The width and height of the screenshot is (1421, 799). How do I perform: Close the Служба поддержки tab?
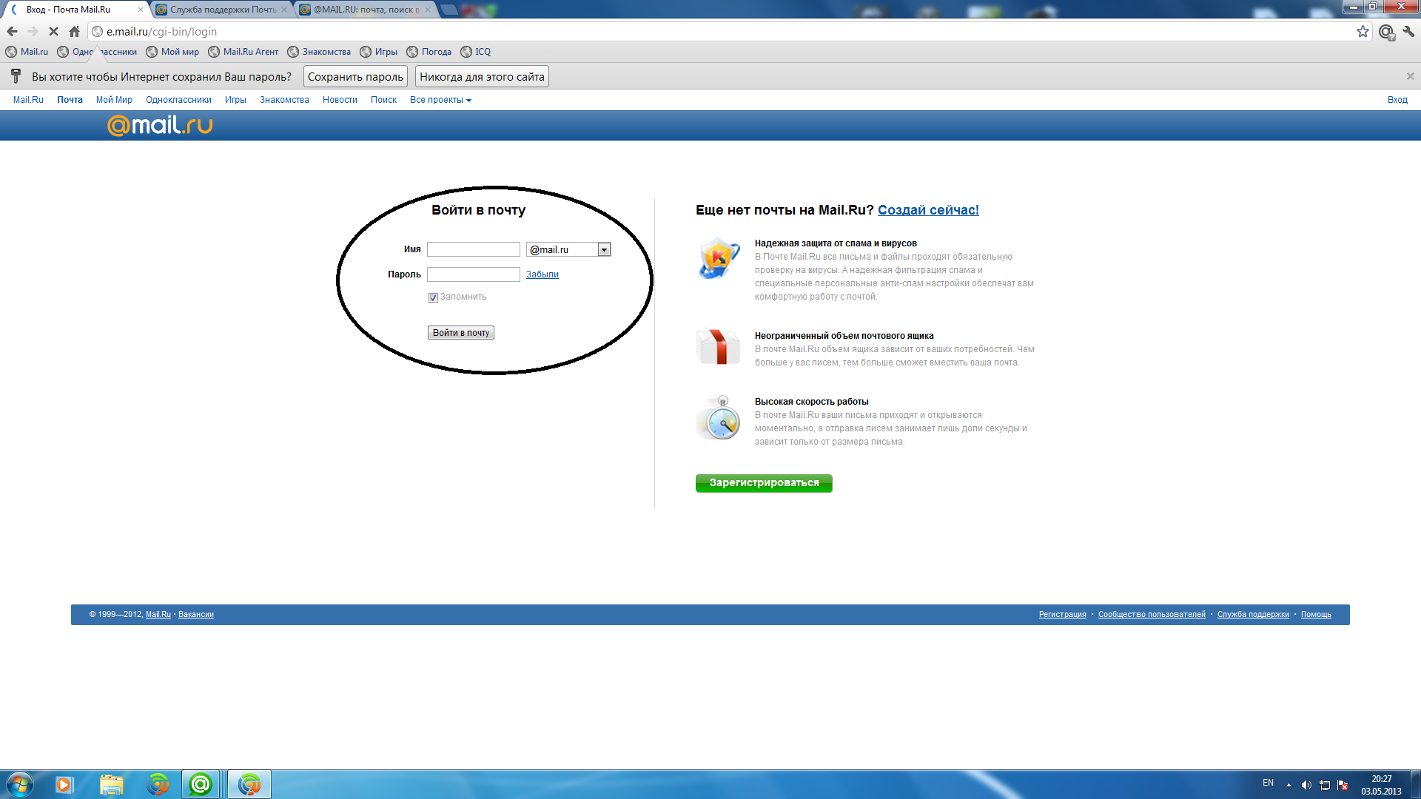[284, 10]
